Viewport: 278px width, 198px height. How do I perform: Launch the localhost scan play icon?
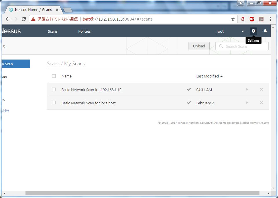click(247, 103)
